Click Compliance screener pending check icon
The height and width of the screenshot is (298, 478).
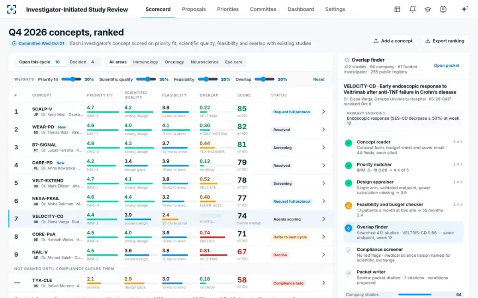349,250
